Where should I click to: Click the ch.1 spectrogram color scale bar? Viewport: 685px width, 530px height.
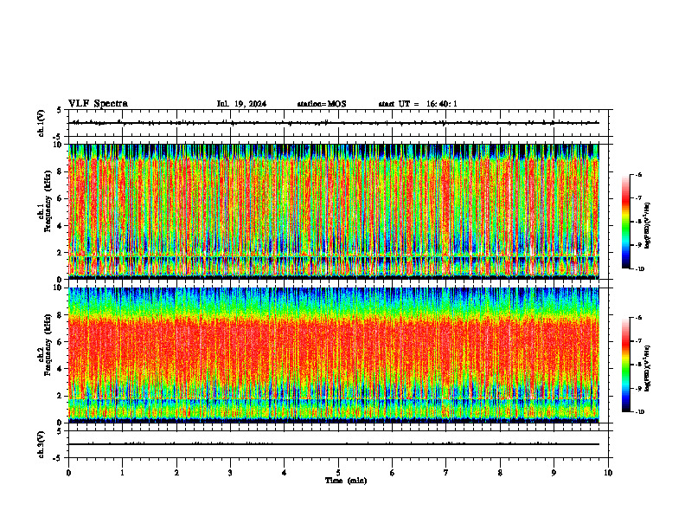click(x=625, y=222)
